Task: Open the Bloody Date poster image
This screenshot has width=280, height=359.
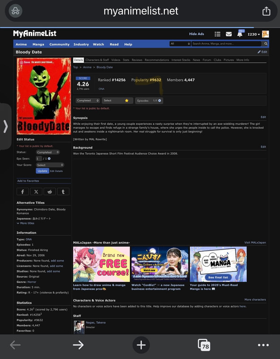Action: tap(43, 96)
